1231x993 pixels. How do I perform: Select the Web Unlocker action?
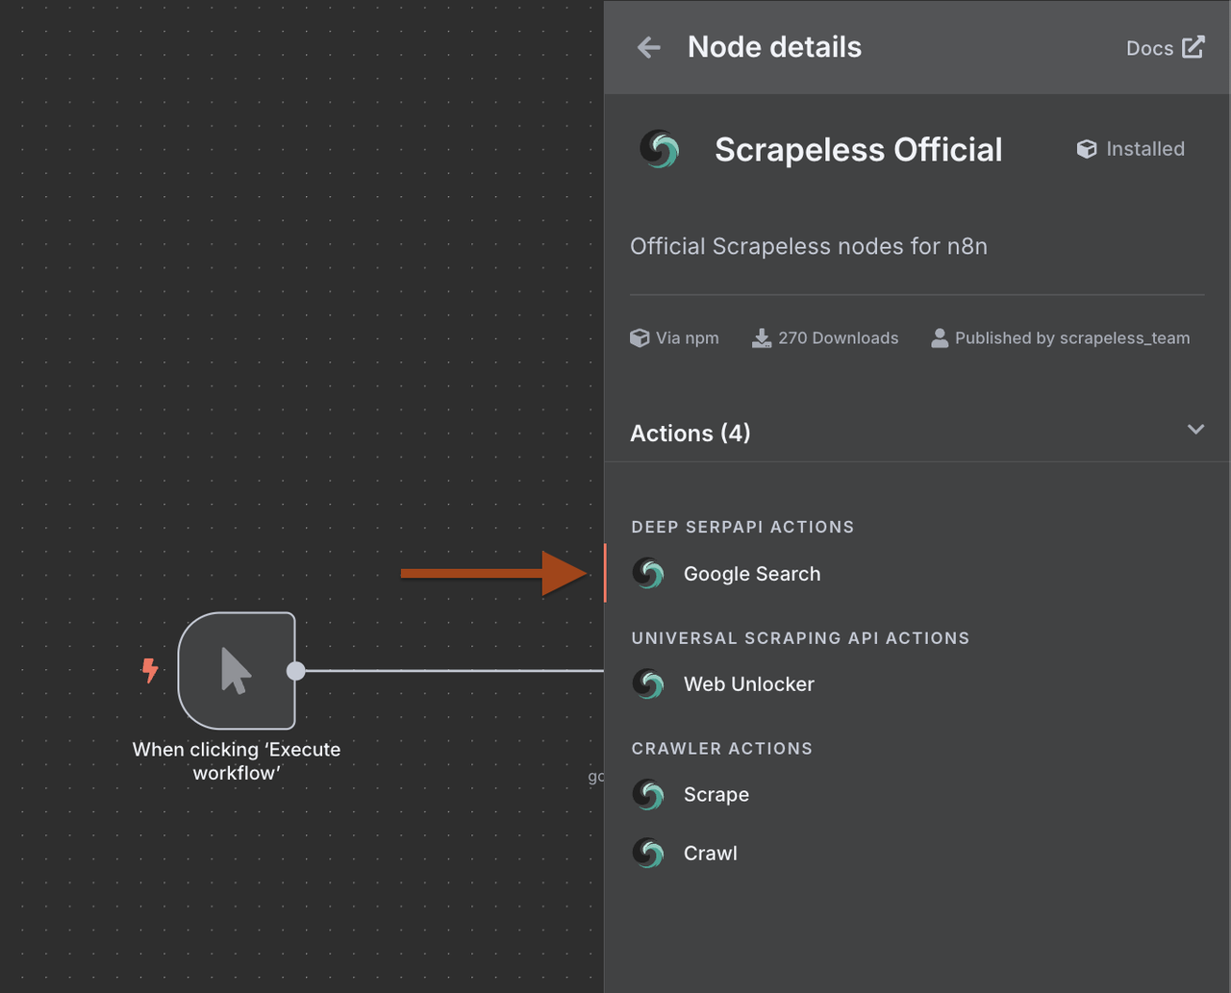coord(917,684)
